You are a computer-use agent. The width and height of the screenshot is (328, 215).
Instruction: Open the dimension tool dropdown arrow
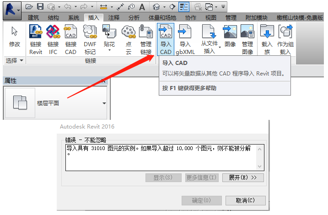112,7
